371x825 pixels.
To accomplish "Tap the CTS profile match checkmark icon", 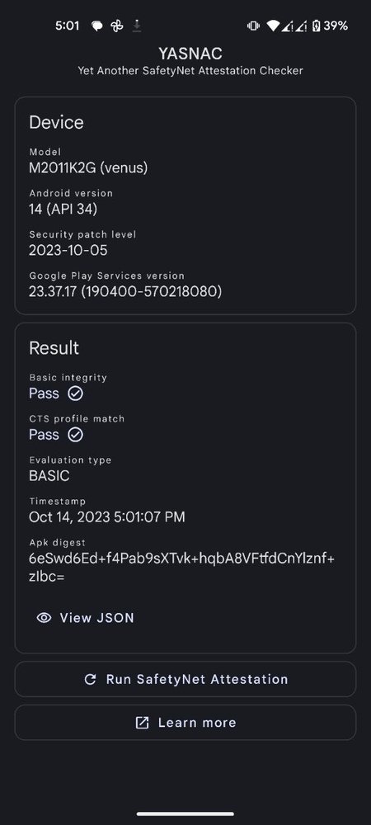I will (76, 435).
